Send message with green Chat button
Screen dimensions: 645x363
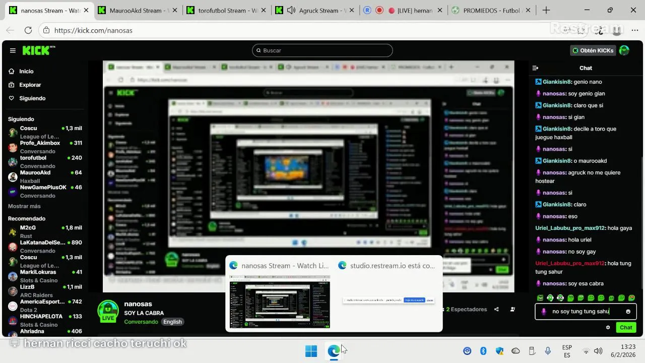626,328
